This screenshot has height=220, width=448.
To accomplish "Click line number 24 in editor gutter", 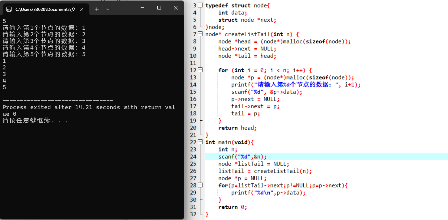I will [x=193, y=157].
